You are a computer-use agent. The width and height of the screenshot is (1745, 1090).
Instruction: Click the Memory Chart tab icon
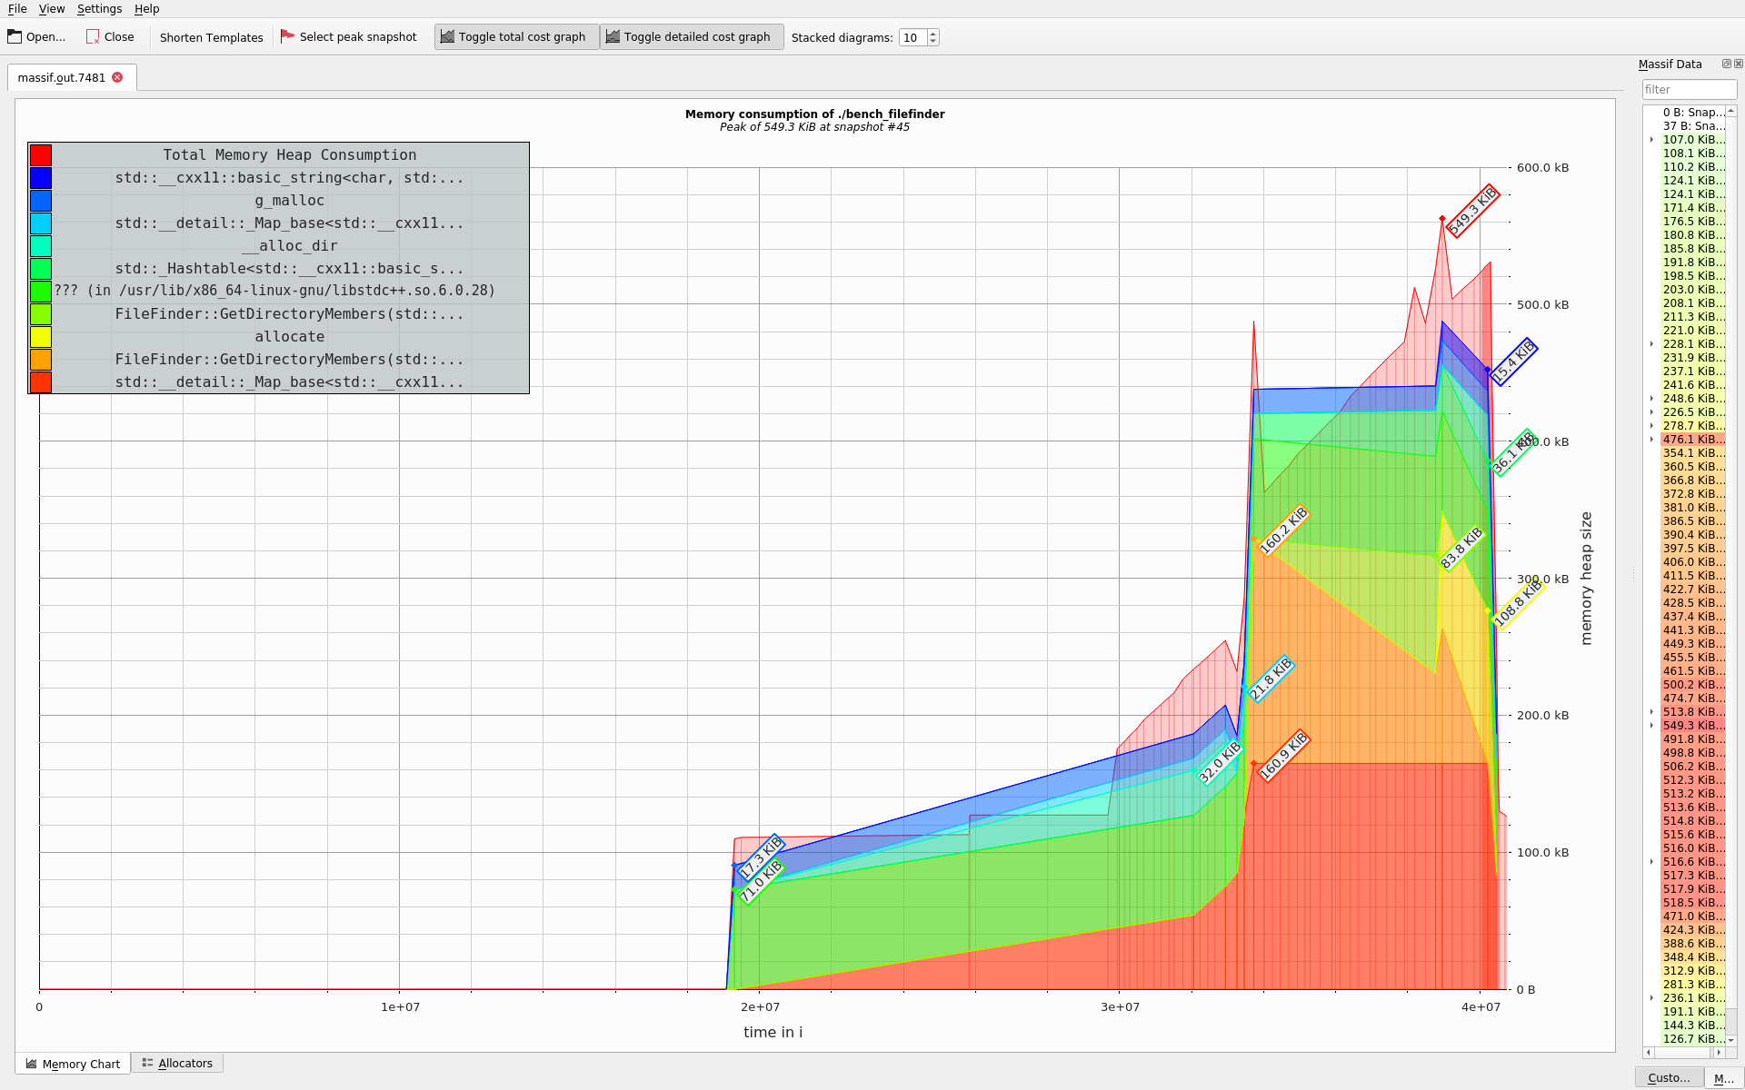(x=31, y=1063)
